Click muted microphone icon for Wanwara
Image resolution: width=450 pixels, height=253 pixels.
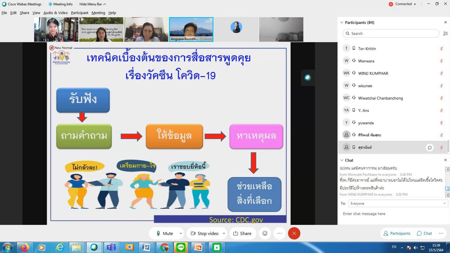441,61
